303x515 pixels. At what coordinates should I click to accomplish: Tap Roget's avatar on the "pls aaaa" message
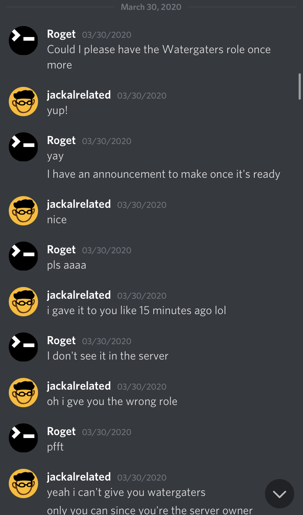coord(23,256)
